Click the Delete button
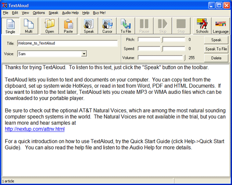 216,58
